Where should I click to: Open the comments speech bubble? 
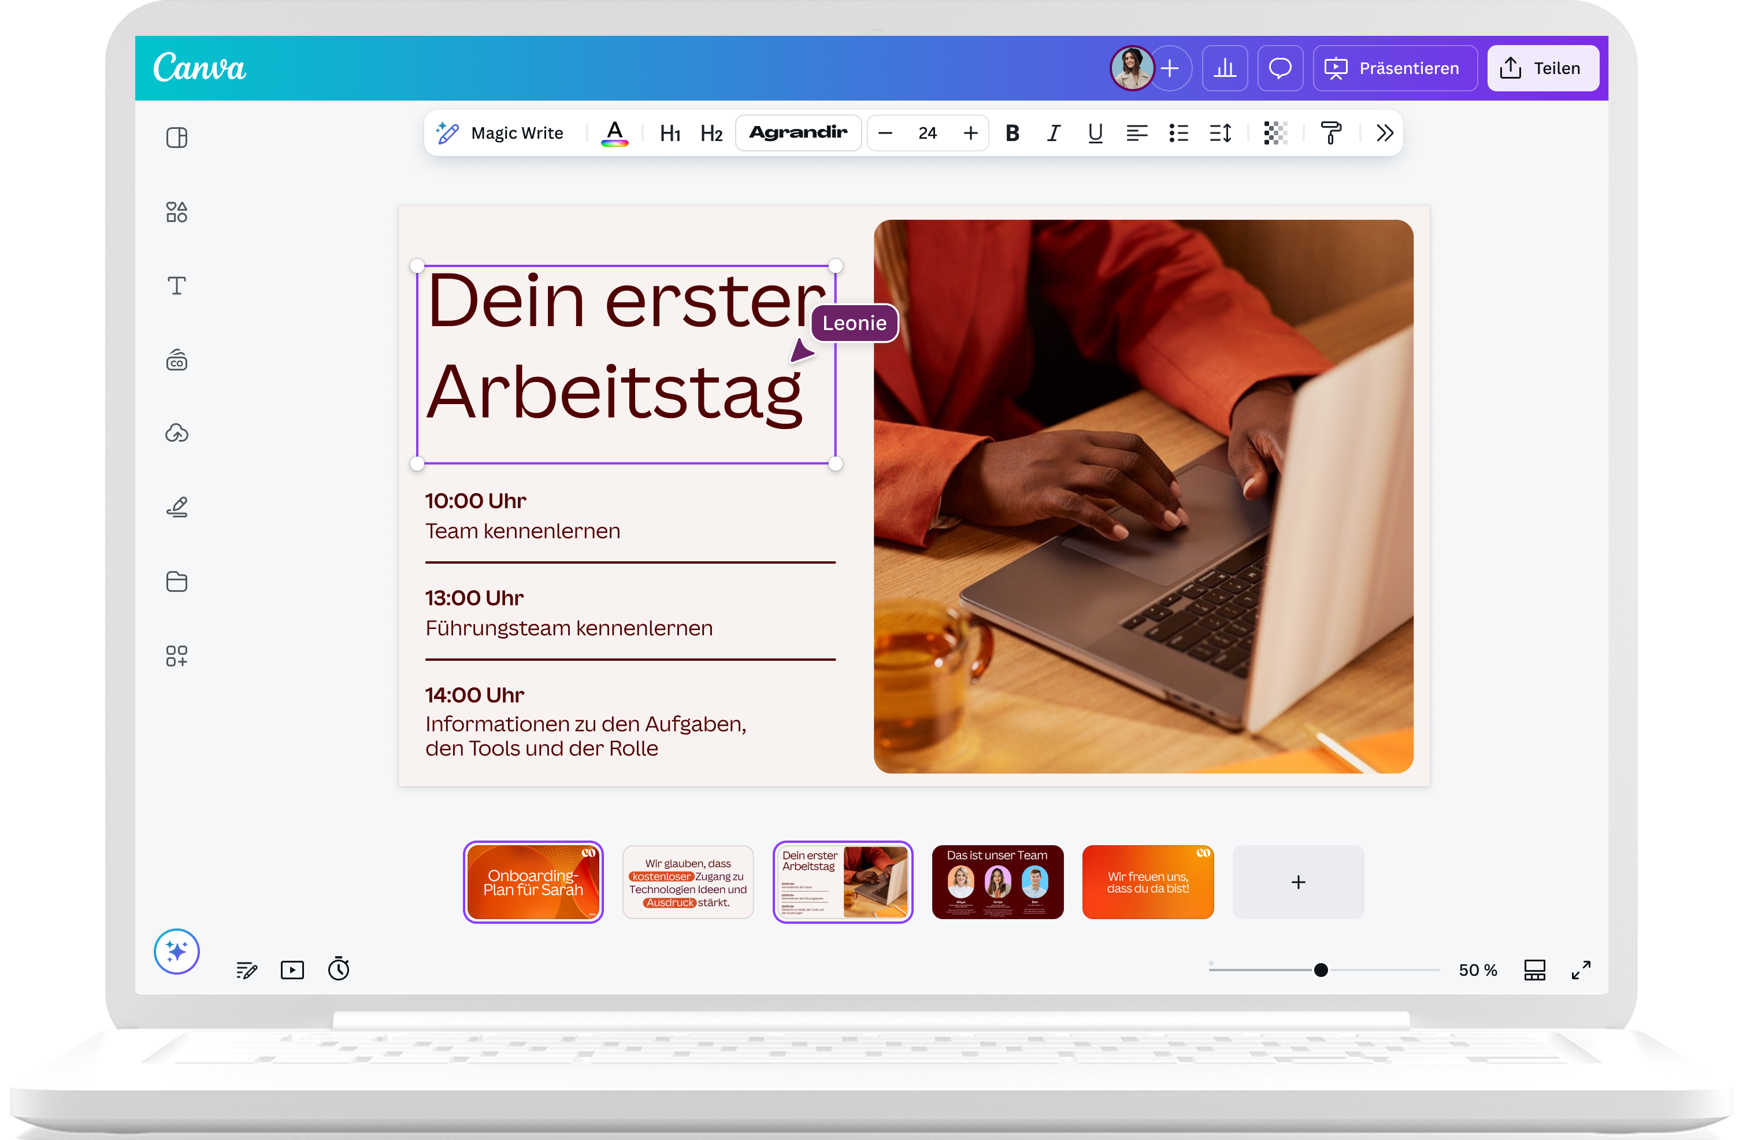pyautogui.click(x=1280, y=68)
